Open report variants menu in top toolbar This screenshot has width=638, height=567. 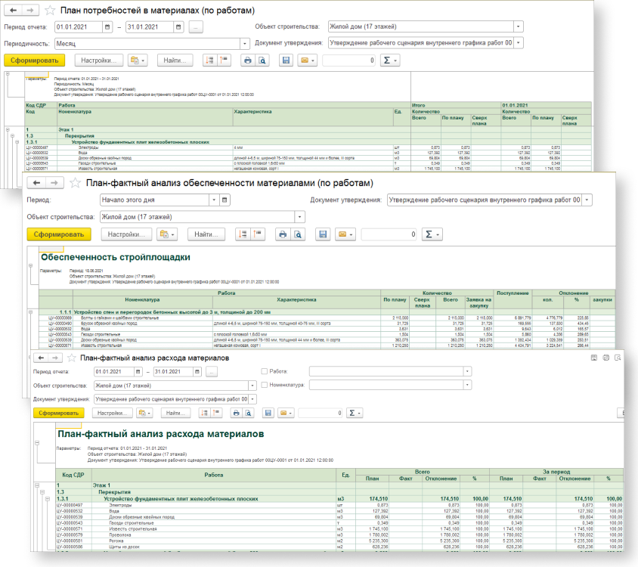click(x=137, y=60)
